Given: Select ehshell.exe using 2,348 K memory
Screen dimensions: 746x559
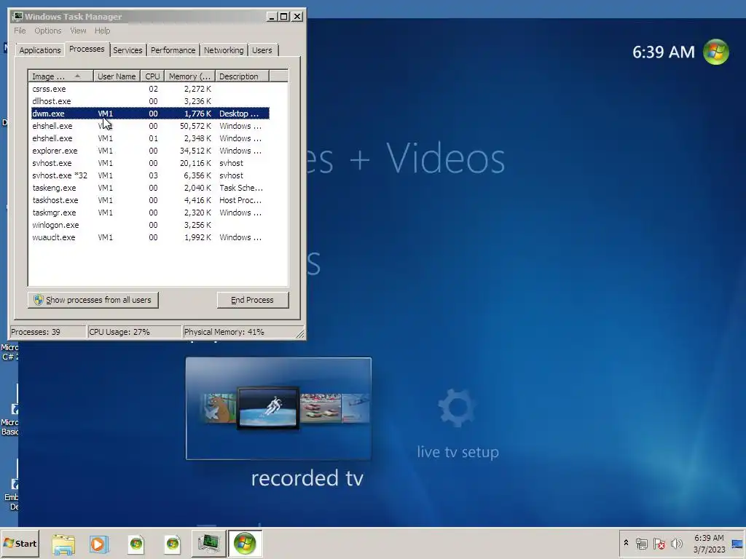Looking at the screenshot, I should coord(150,138).
